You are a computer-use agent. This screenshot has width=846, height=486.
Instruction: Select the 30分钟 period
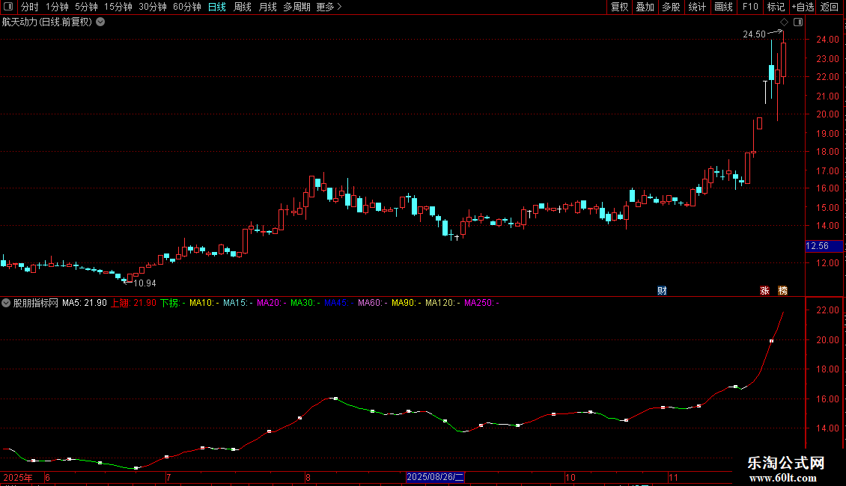[x=152, y=7]
